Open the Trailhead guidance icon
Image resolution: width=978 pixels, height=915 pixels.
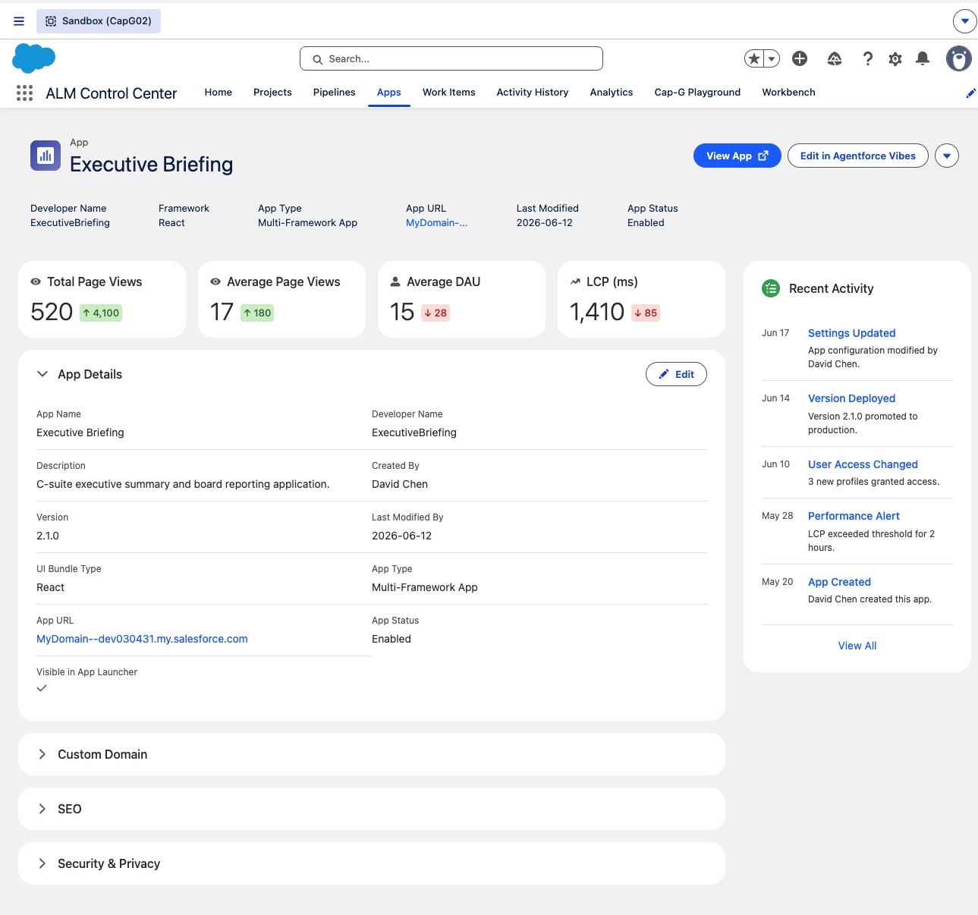(835, 58)
